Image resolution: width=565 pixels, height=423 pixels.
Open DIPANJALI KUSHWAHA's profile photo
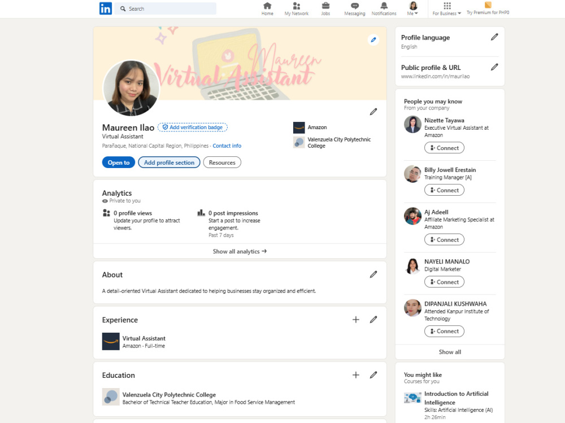point(412,308)
